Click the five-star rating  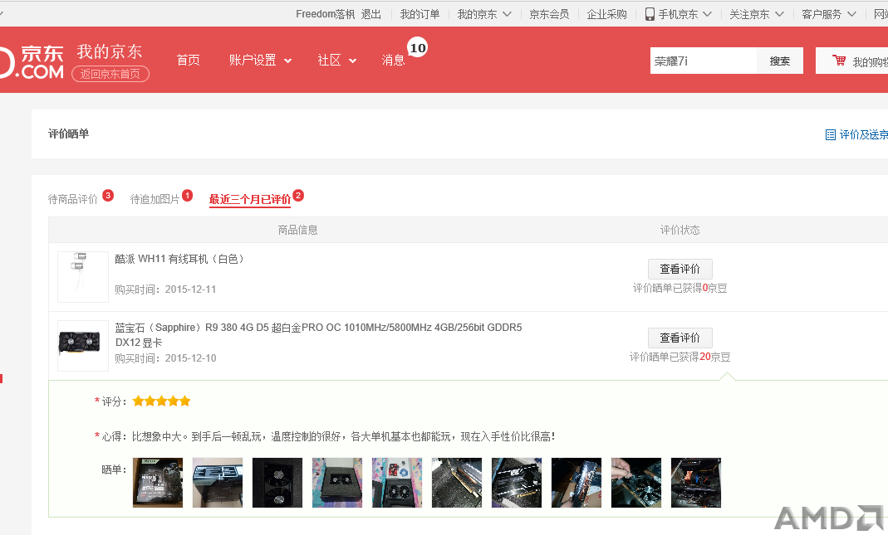(x=161, y=401)
